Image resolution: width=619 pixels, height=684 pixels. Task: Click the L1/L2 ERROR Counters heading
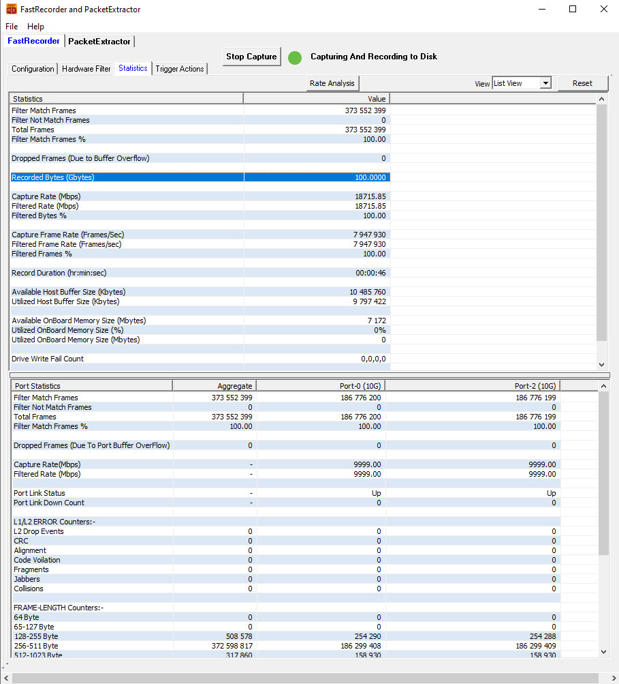point(54,522)
